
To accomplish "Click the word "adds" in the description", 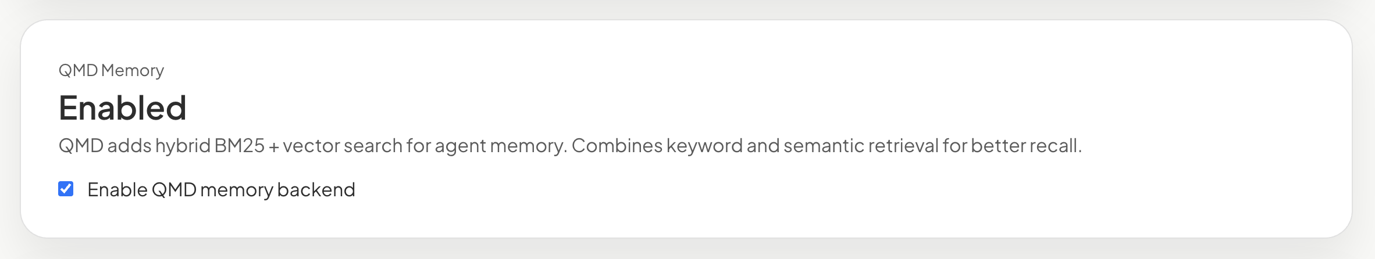I will 129,146.
